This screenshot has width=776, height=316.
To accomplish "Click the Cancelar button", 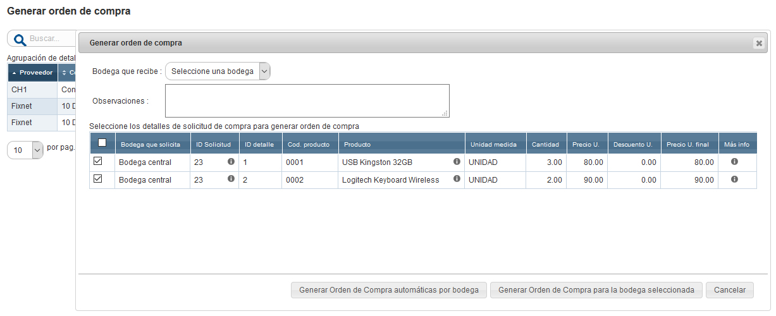I will coord(729,290).
